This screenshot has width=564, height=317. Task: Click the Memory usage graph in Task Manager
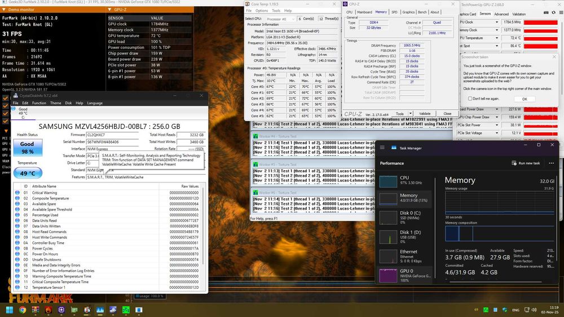500,203
